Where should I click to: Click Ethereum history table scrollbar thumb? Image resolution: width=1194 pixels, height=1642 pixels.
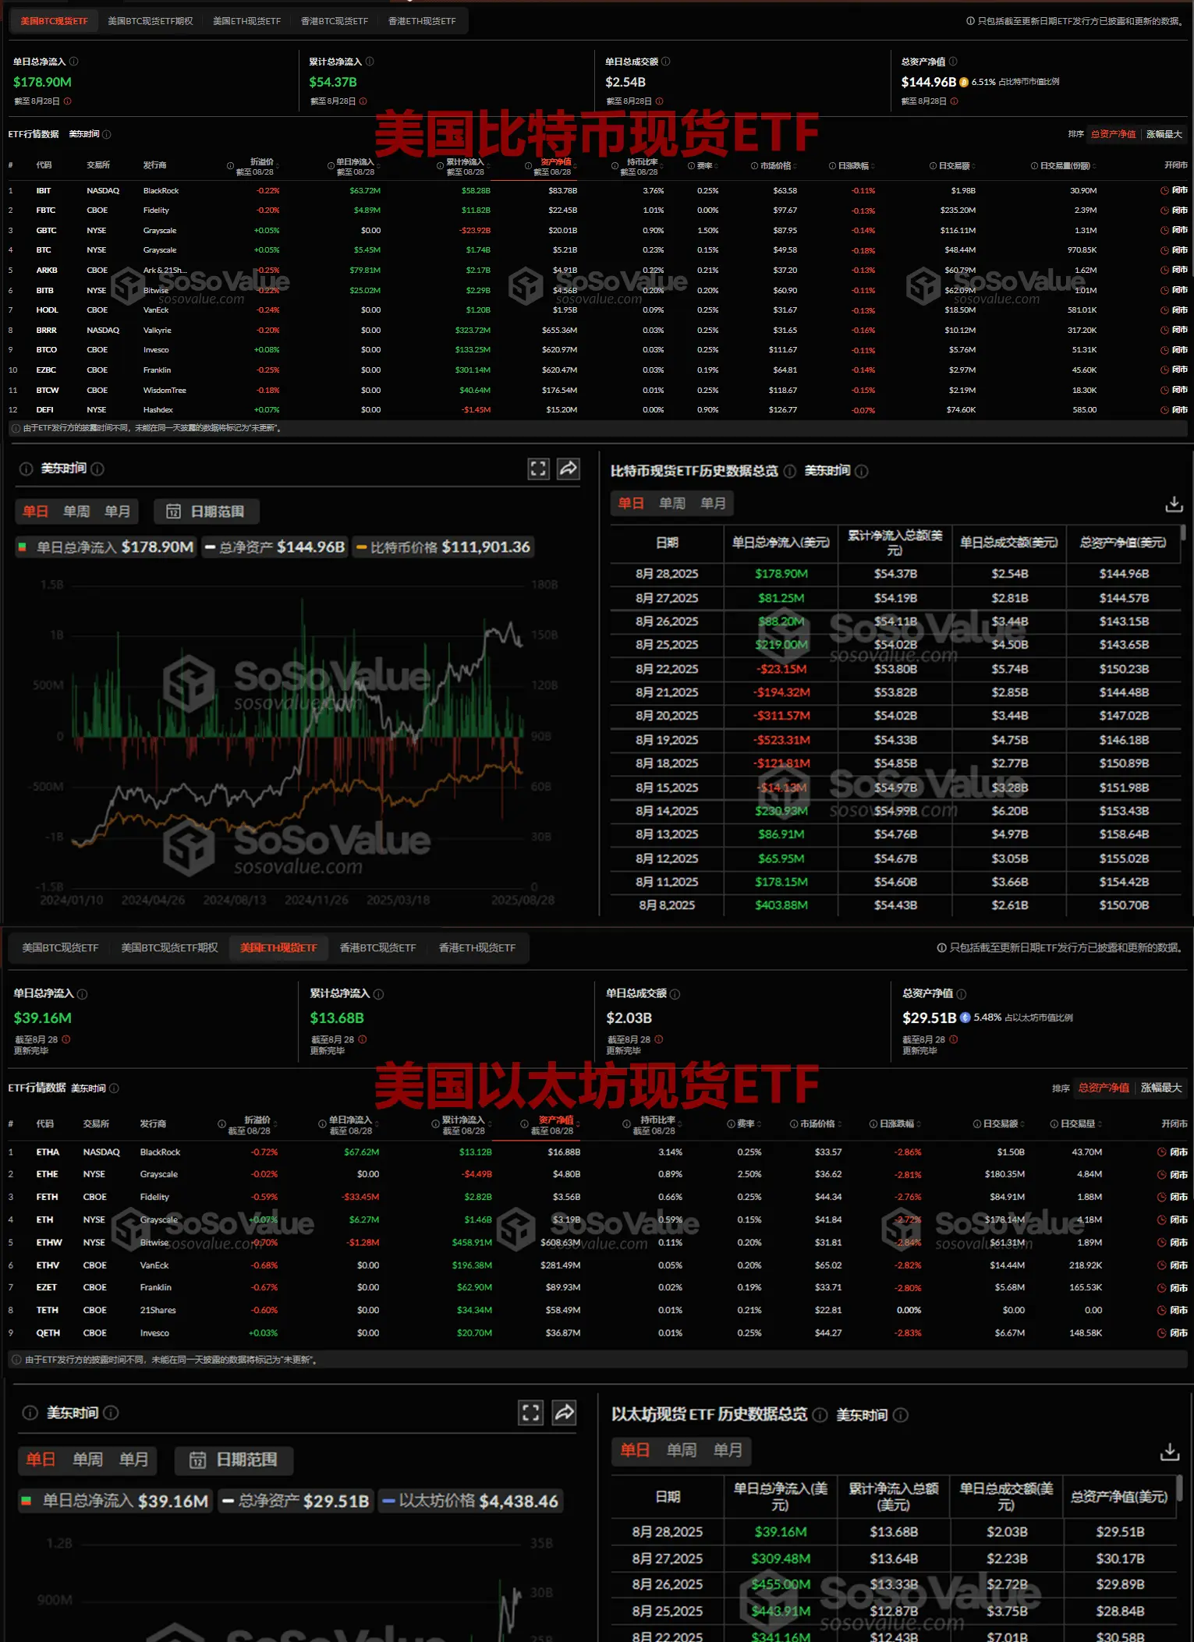(1180, 1487)
